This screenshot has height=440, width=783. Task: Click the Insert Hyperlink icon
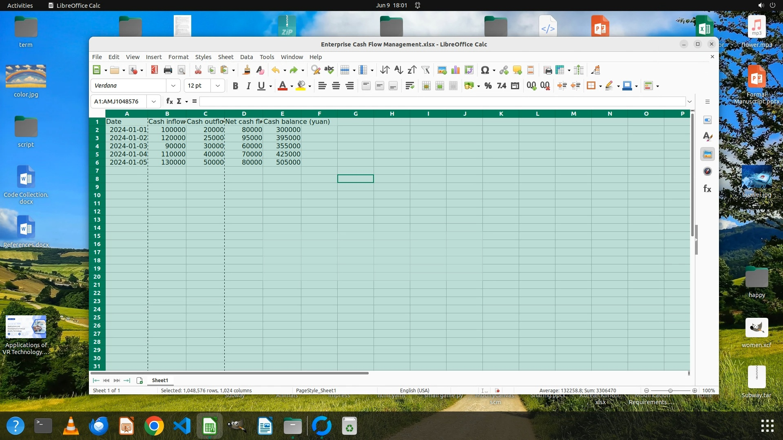tap(504, 70)
